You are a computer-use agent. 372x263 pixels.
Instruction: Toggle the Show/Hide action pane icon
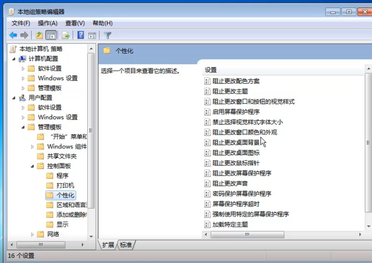[x=92, y=35]
